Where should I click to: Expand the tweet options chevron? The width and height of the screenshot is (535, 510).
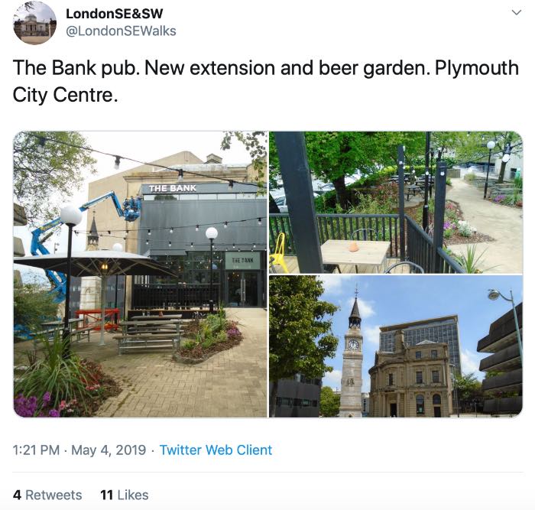(517, 13)
